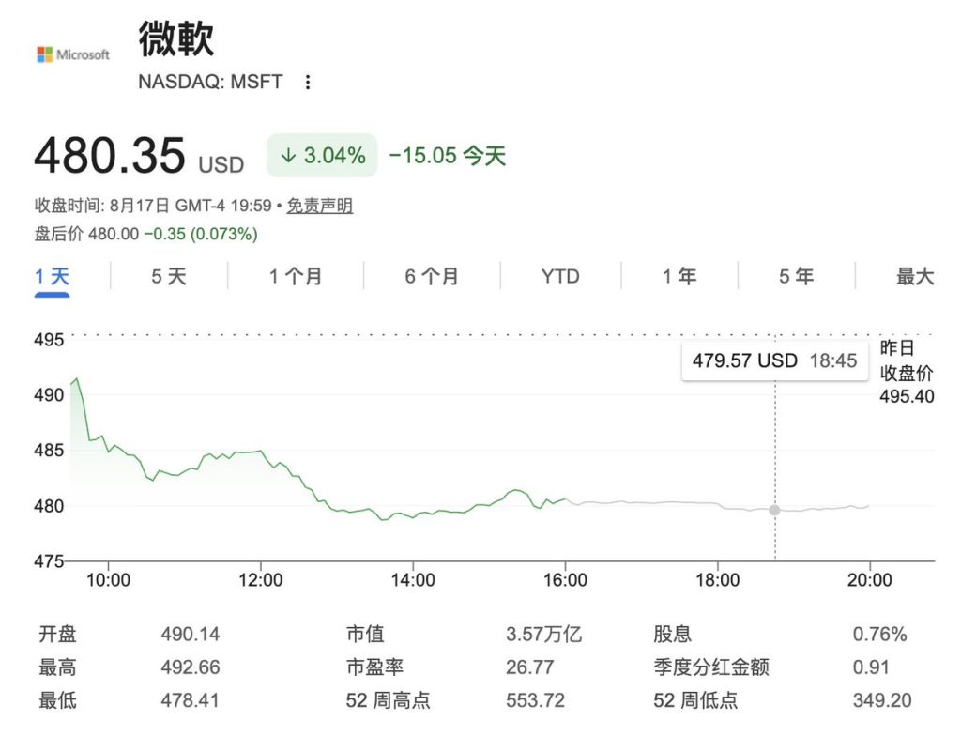
Task: Click the 52 周高点 value 553.72
Action: tap(535, 699)
